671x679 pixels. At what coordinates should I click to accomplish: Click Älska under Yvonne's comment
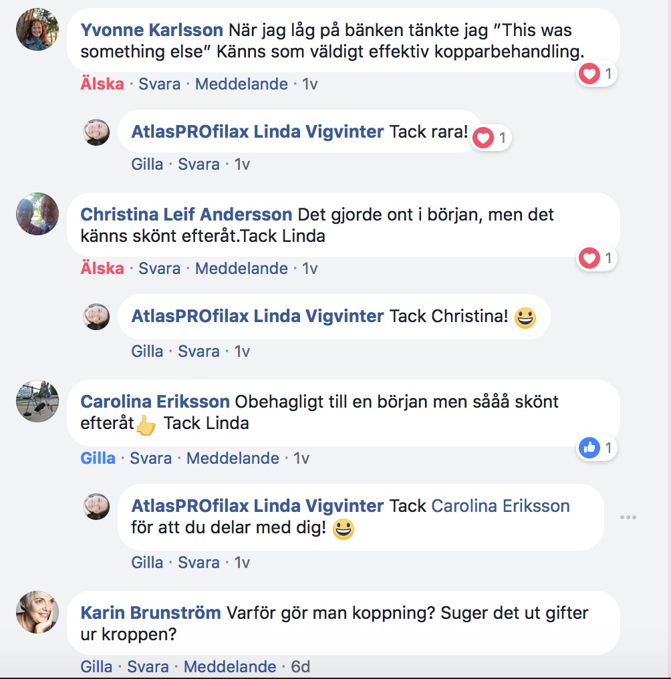[102, 84]
